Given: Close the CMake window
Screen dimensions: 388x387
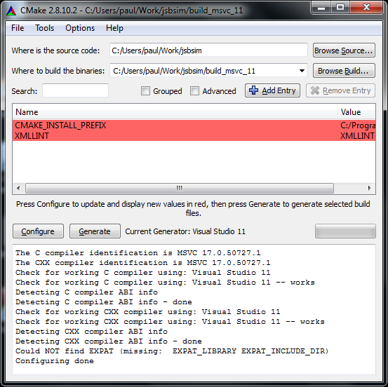Looking at the screenshot, I should [366, 8].
